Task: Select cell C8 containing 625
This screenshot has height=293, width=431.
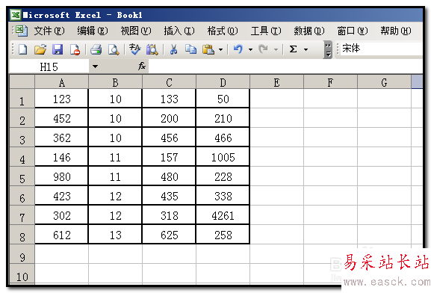Action: click(169, 235)
